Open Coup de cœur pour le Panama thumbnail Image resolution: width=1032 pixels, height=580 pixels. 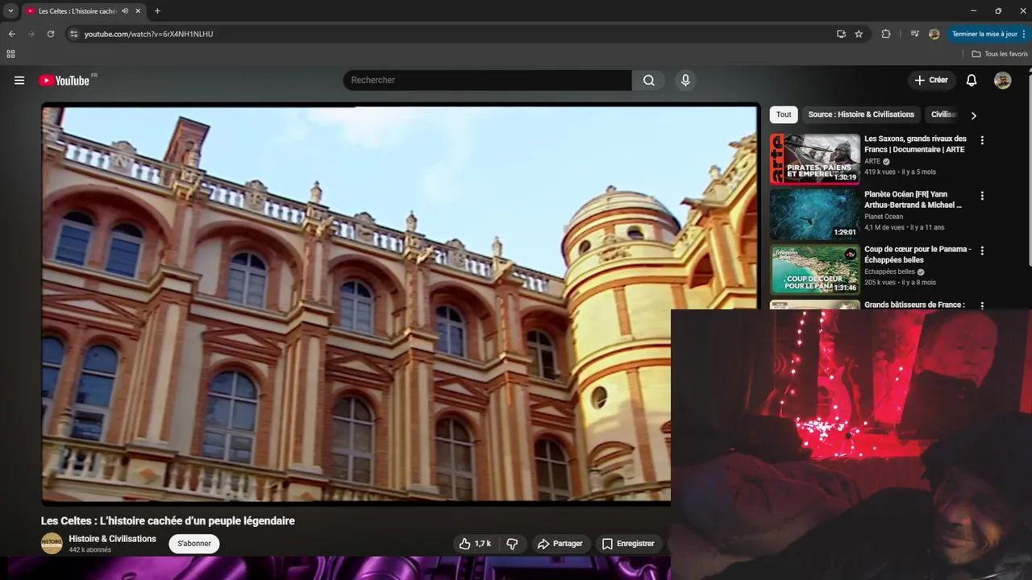tap(815, 270)
